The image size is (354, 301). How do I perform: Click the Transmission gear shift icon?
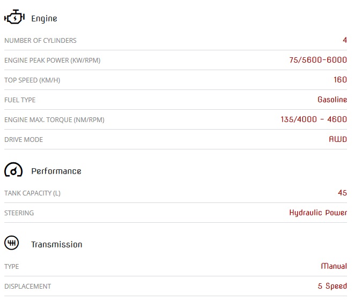click(x=11, y=243)
